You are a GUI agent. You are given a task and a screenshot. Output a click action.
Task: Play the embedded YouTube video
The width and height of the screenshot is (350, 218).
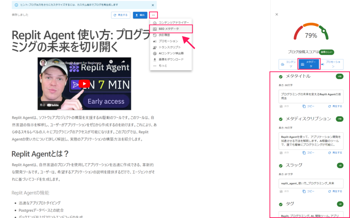coord(84,84)
